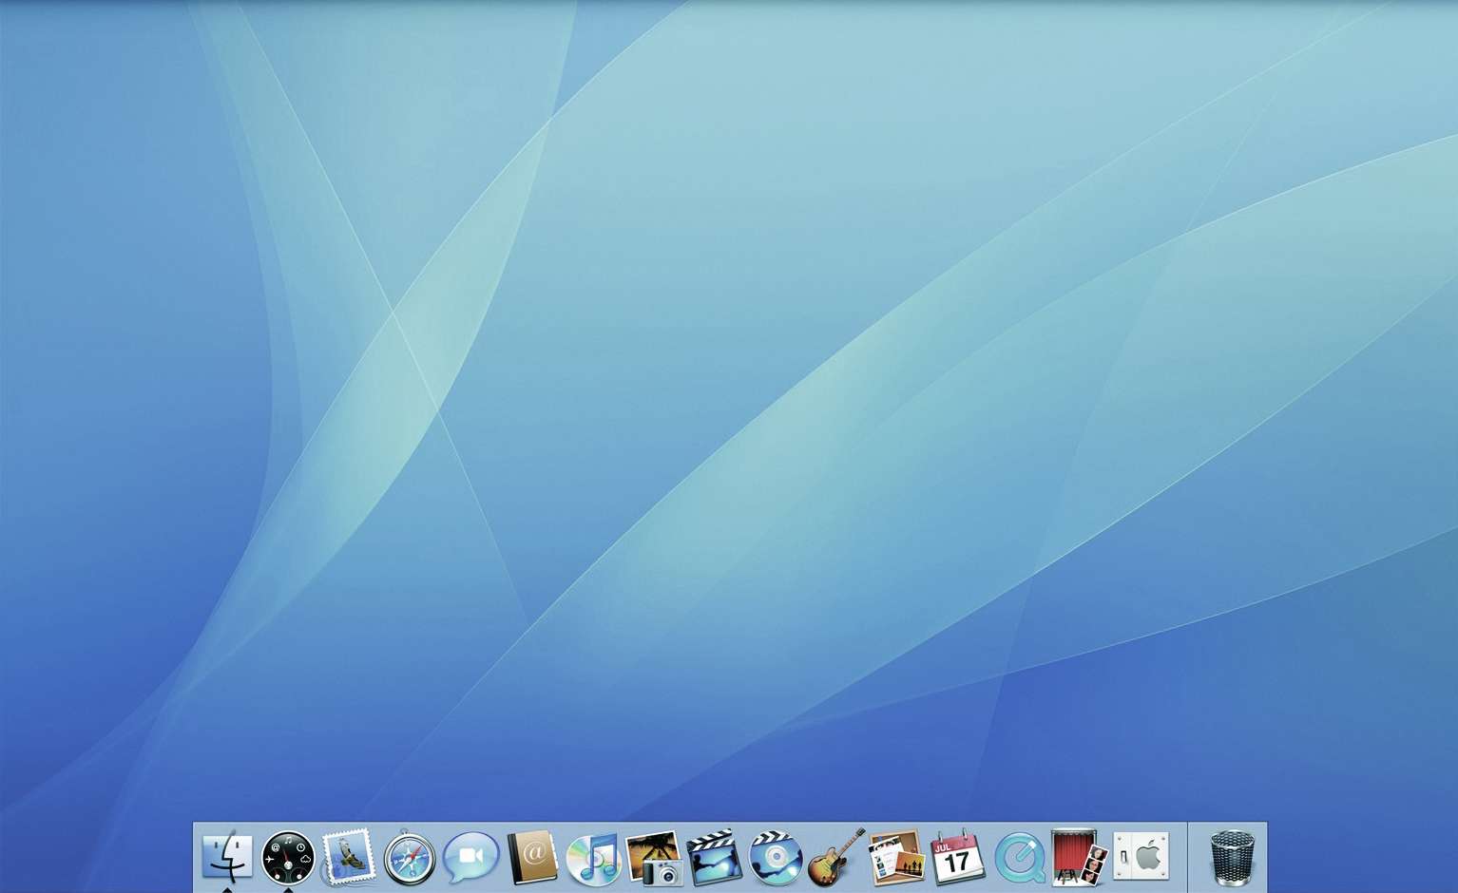This screenshot has height=893, width=1458.
Task: Open the Address Book icon
Action: click(x=532, y=858)
